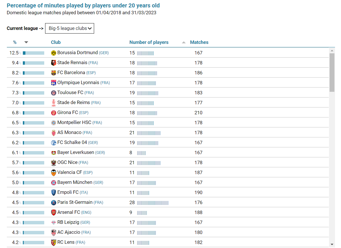Click the scrollbar down arrow

(x=332, y=244)
